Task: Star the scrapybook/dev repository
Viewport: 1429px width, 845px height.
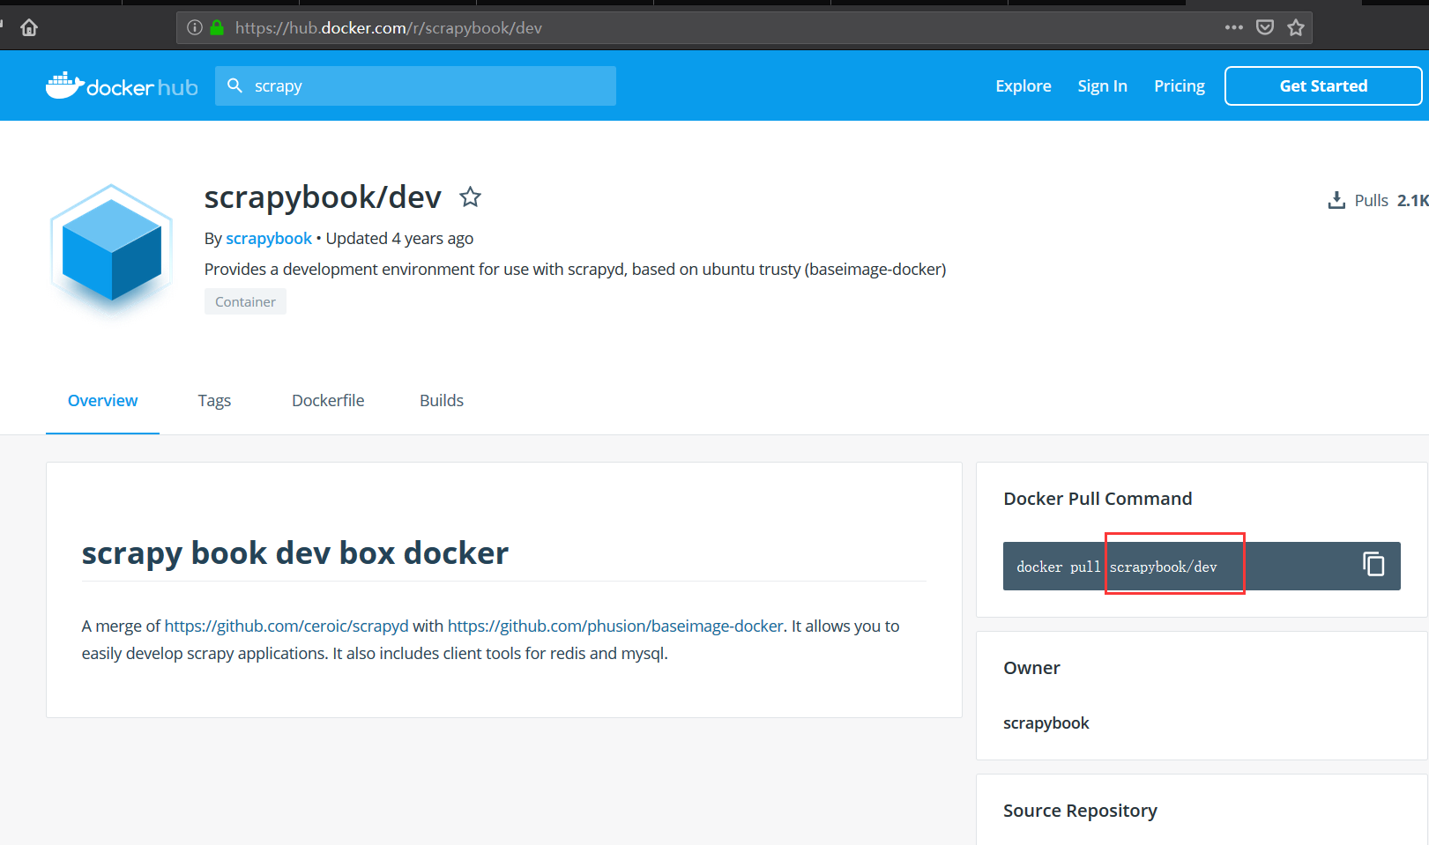Action: pyautogui.click(x=471, y=197)
